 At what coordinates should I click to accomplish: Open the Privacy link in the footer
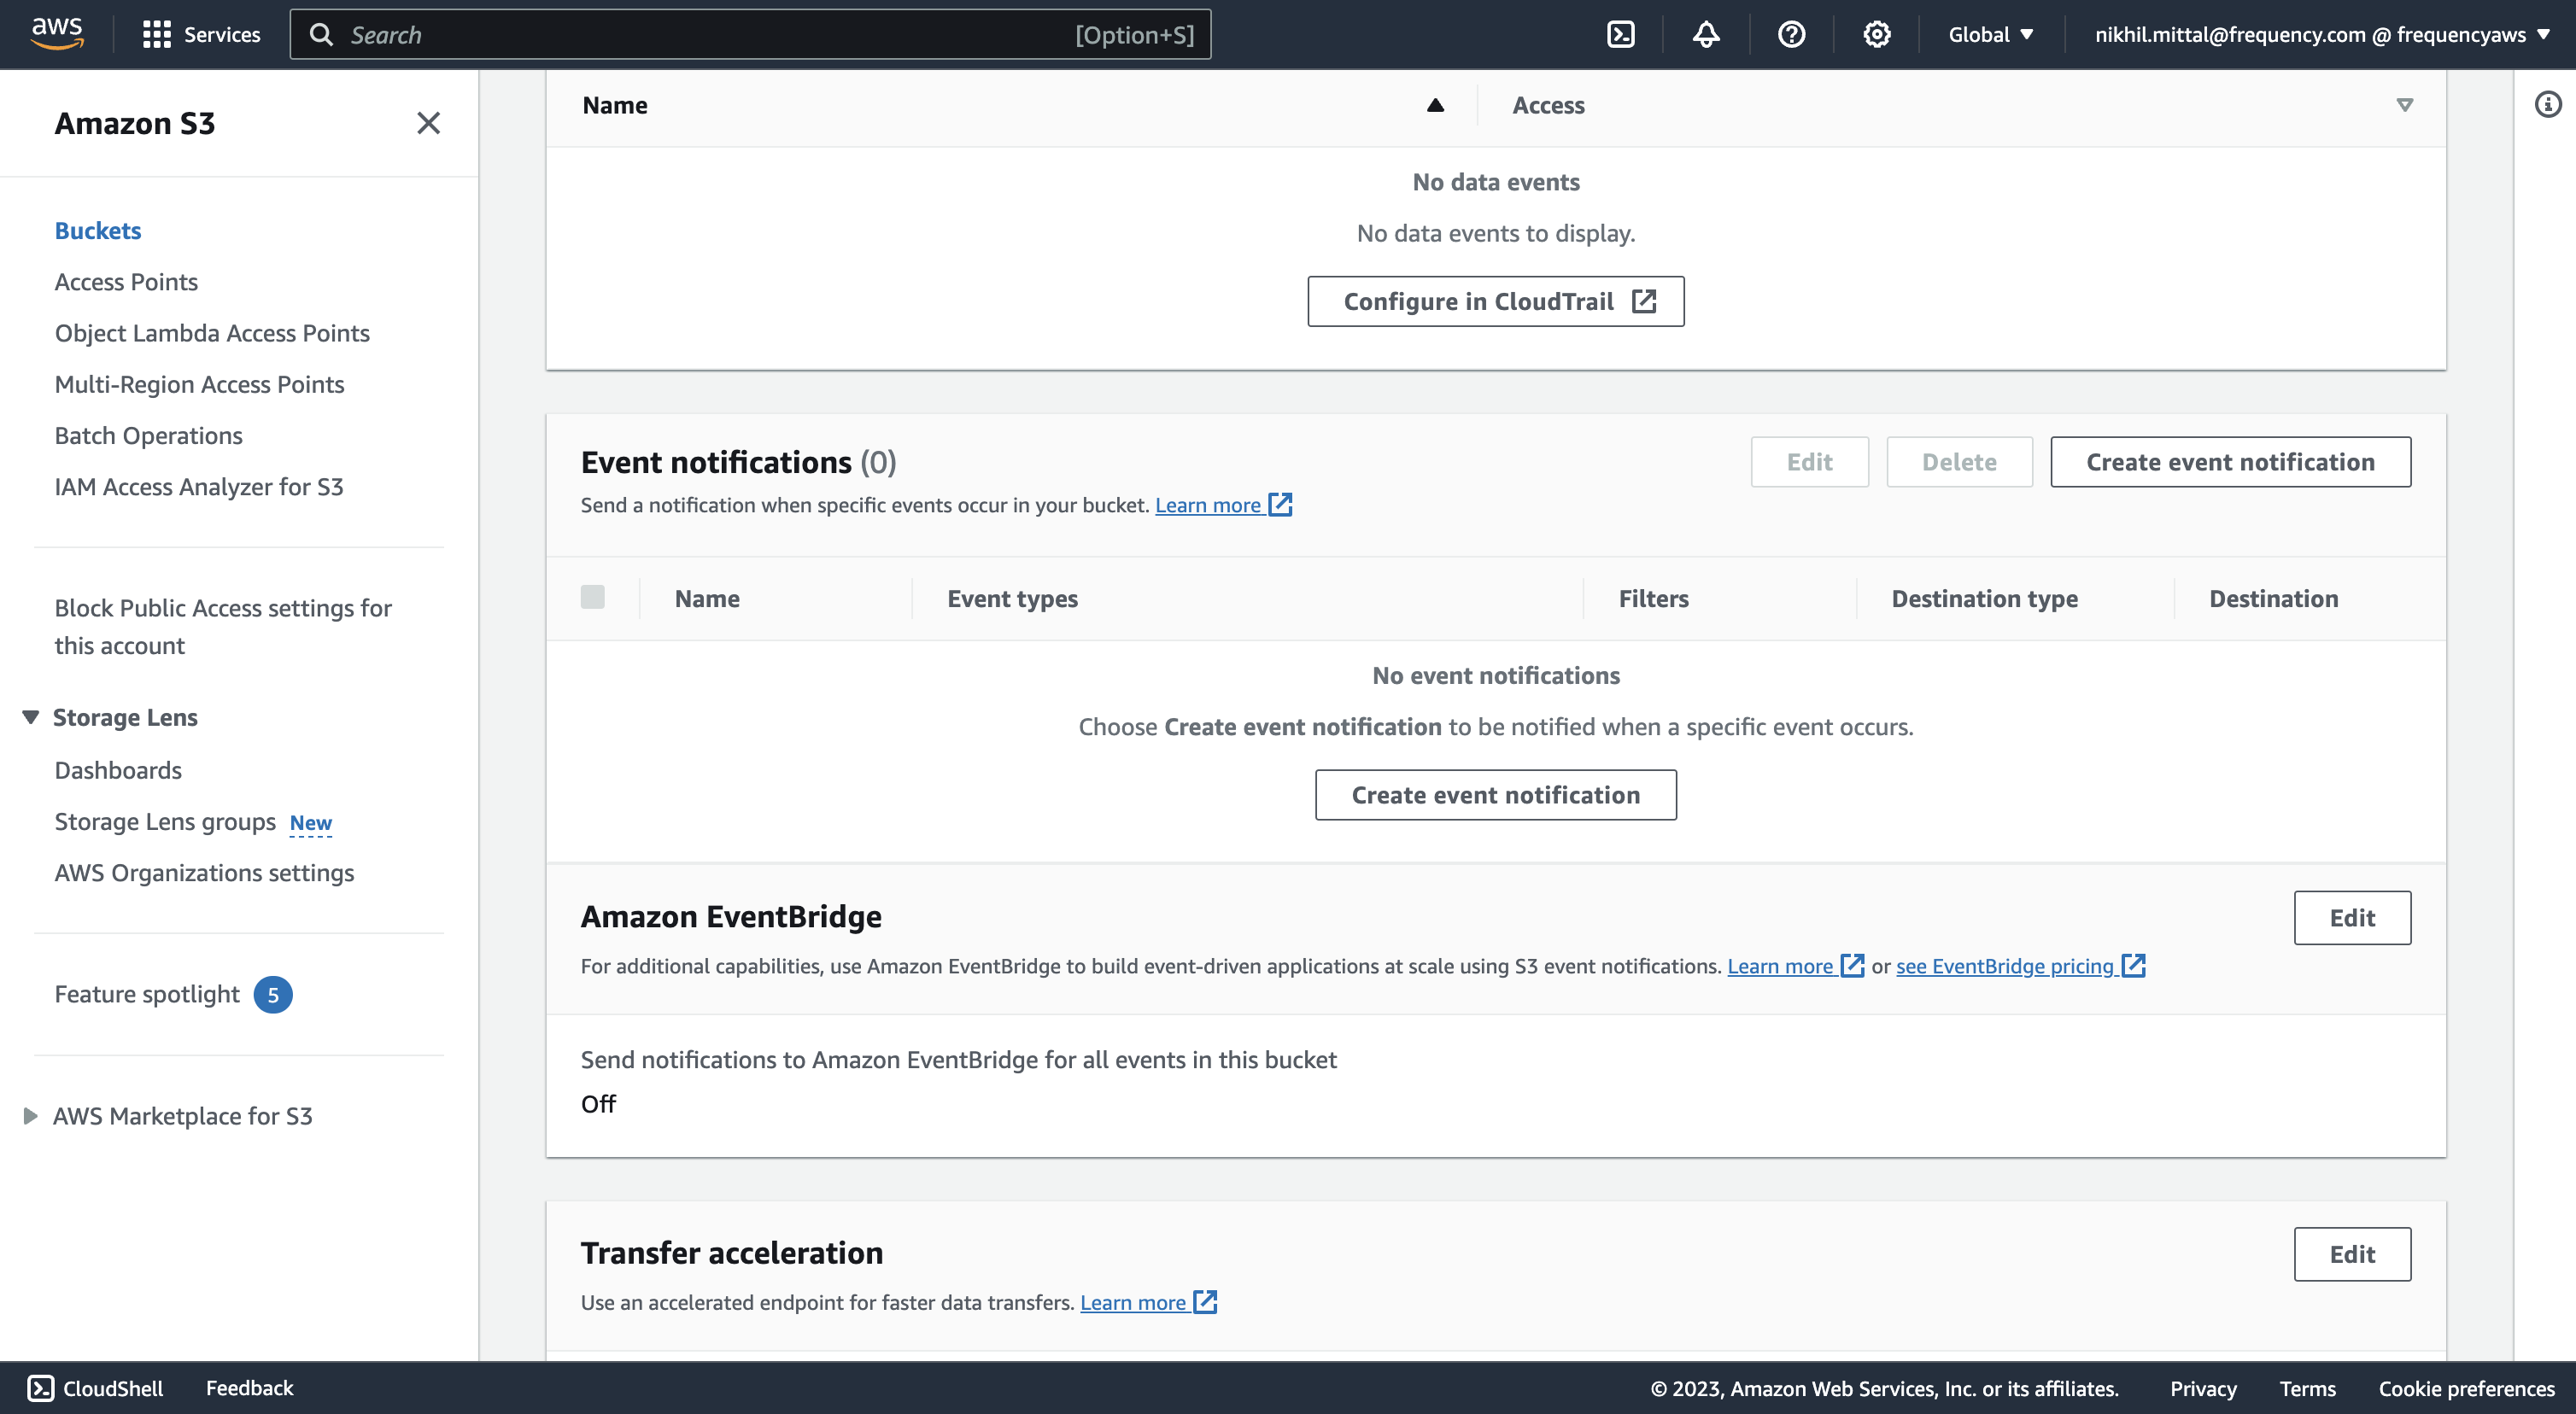[2203, 1389]
